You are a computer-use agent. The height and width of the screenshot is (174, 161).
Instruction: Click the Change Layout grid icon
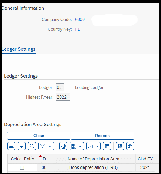[x=107, y=146]
